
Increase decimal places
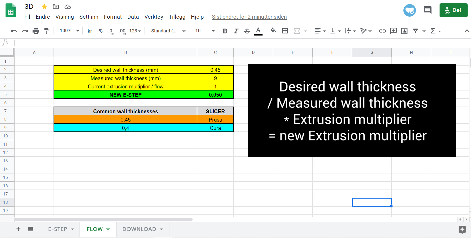pyautogui.click(x=122, y=31)
